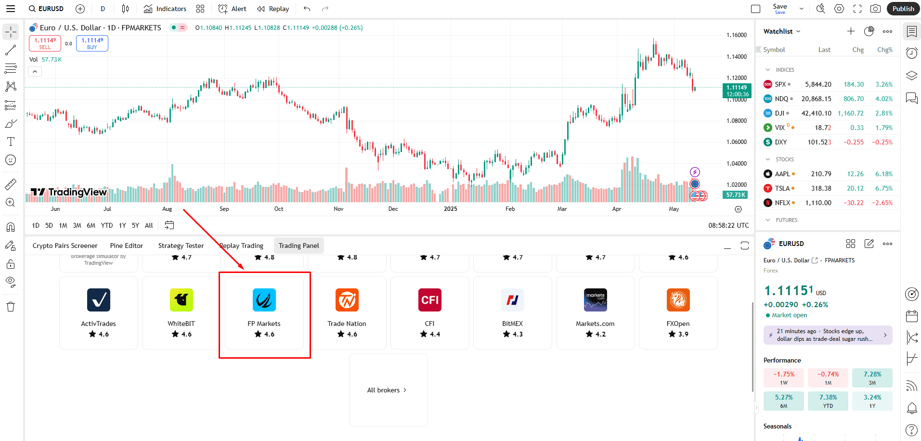Screen dimensions: 921x441
Task: Open the Object Tree icon in right sidebar
Action: [911, 76]
